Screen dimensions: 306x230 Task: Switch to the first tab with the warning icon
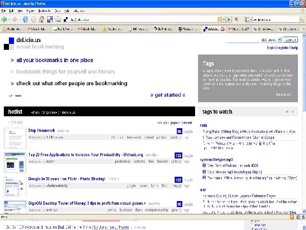coord(13,29)
